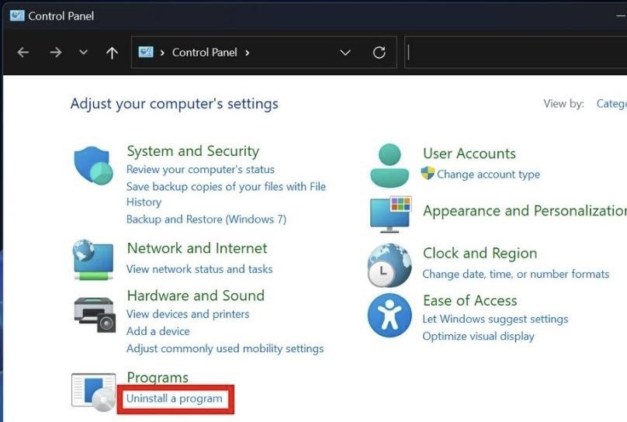Screen dimensions: 627x422
Task: Open the View by Category dropdown
Action: click(x=611, y=104)
